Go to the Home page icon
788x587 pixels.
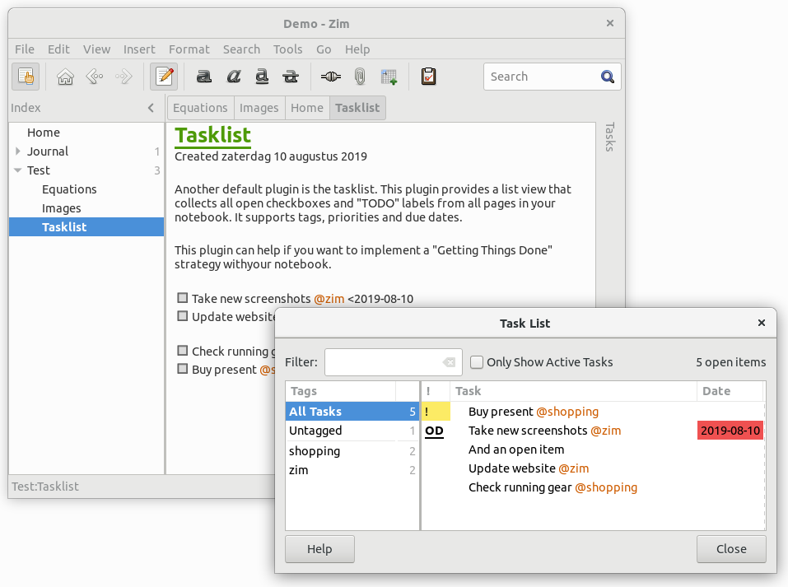[x=65, y=76]
